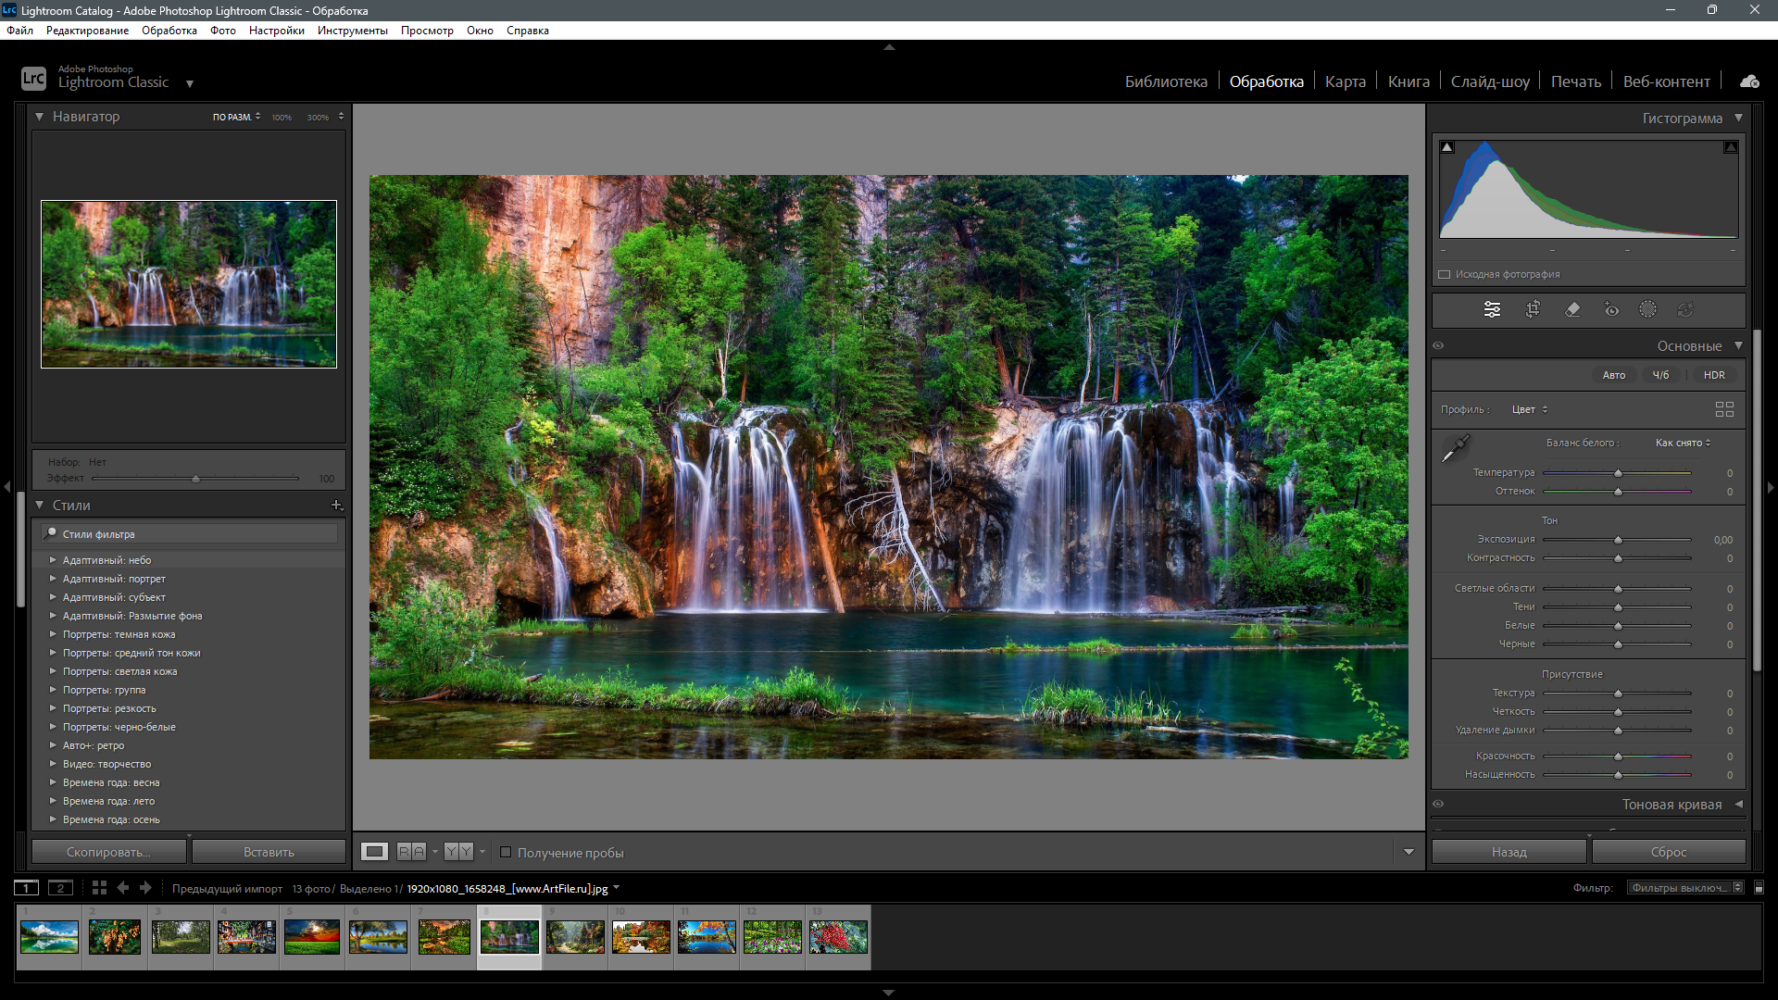Click the Экспозиция slider handle
Image resolution: width=1778 pixels, height=1000 pixels.
point(1618,540)
